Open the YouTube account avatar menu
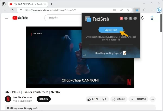 [152, 18]
